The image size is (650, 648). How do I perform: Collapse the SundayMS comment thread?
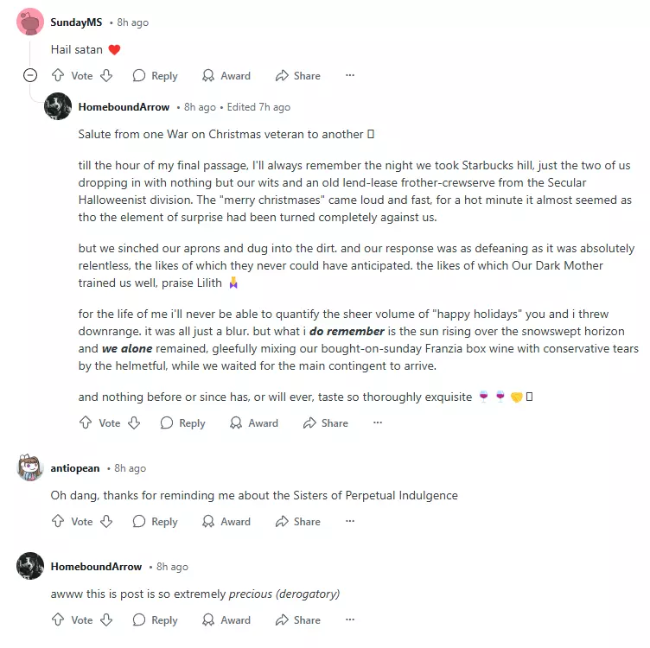(30, 75)
